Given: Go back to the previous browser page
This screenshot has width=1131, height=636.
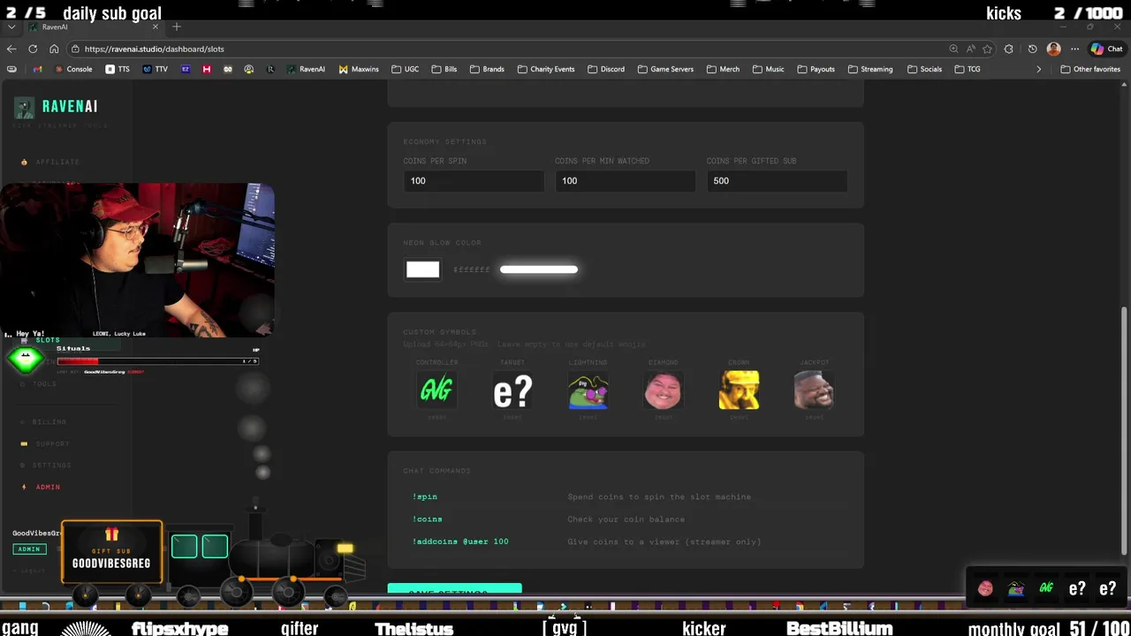Looking at the screenshot, I should tap(11, 49).
